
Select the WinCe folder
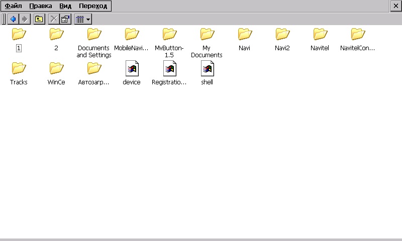(56, 68)
